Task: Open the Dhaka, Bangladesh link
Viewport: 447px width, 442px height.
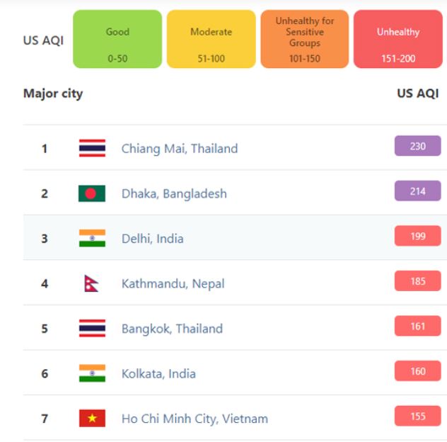Action: [x=174, y=194]
